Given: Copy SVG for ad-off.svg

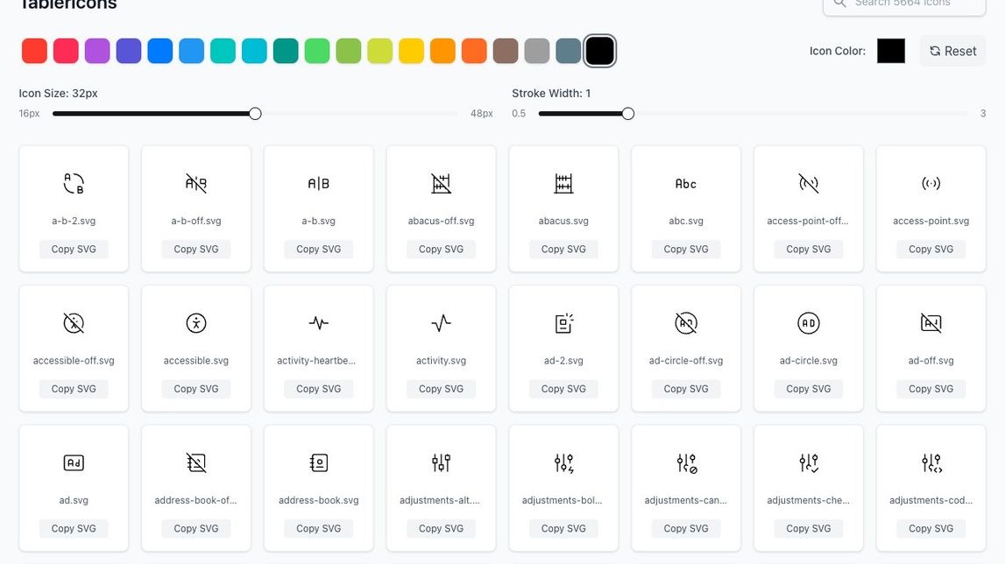Looking at the screenshot, I should (x=931, y=389).
